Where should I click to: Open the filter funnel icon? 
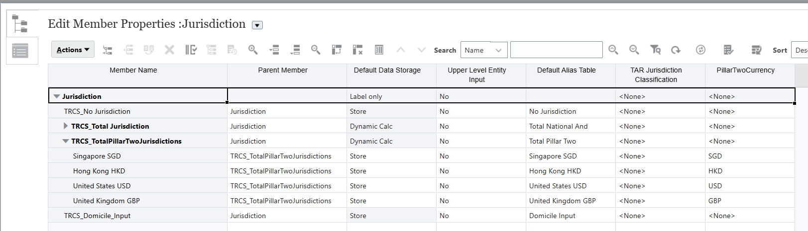tap(655, 50)
